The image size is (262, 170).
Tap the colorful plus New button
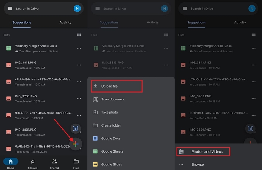76,144
